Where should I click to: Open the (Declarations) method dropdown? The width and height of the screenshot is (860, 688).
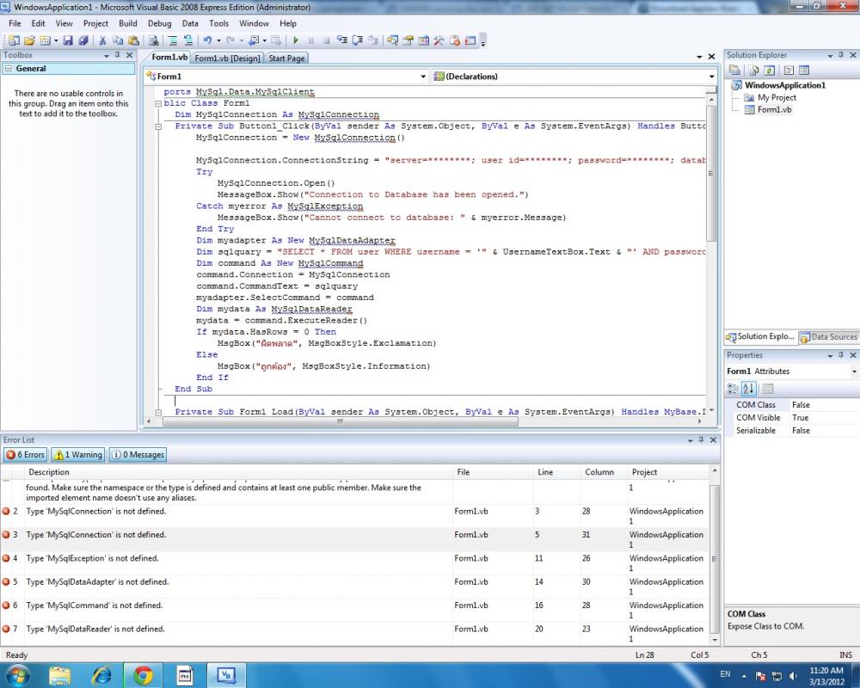[x=711, y=77]
